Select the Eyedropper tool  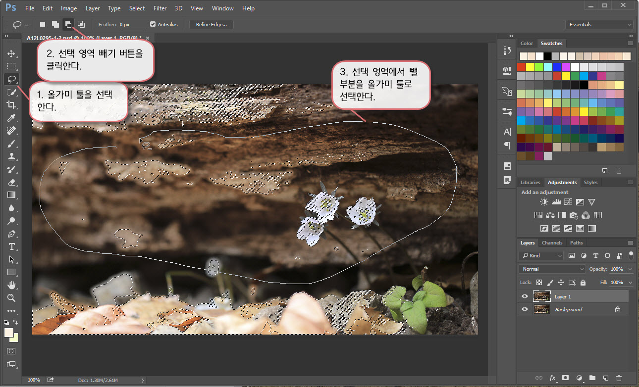[x=11, y=118]
